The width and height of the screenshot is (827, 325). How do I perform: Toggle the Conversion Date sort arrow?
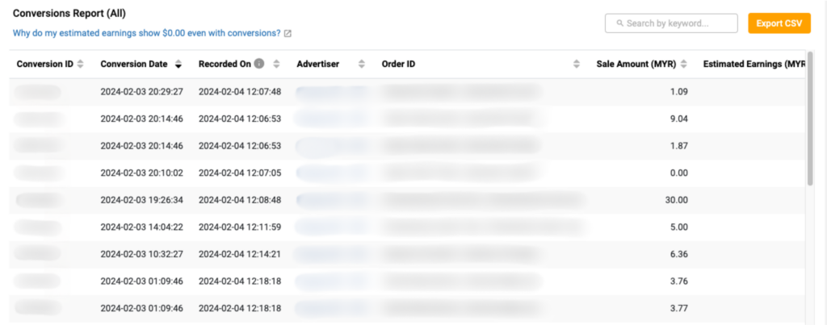pyautogui.click(x=178, y=65)
